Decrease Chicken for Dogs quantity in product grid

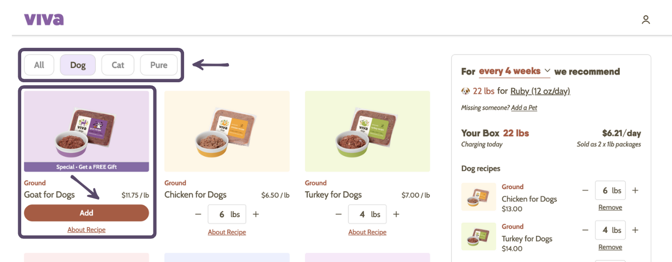[x=198, y=214]
